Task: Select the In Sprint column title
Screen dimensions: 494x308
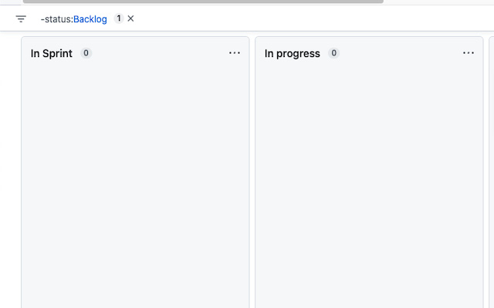Action: pos(52,53)
